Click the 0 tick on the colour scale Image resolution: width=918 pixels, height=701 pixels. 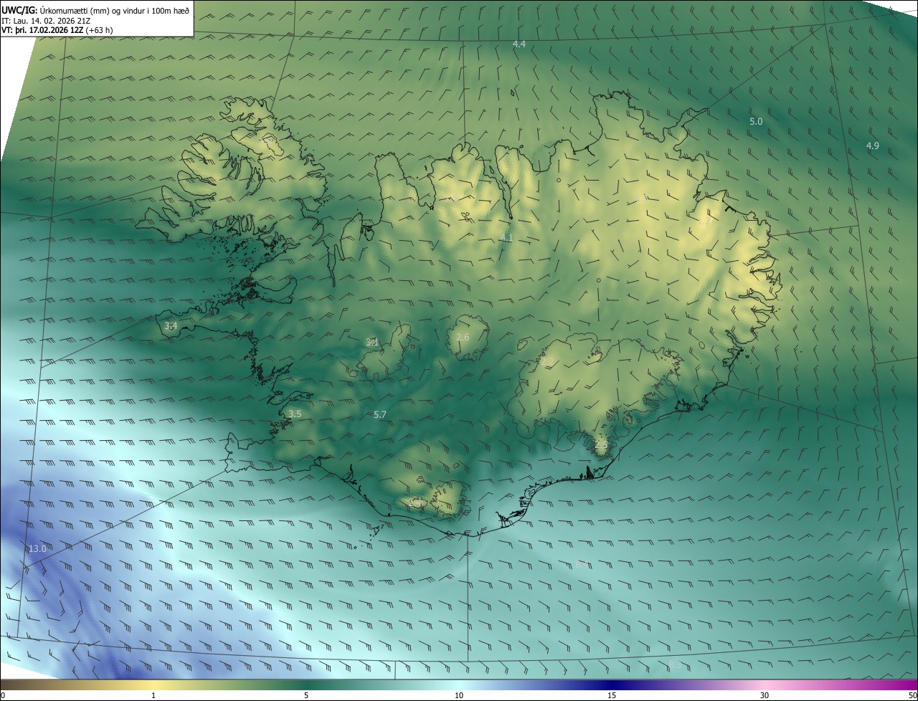tap(2, 695)
